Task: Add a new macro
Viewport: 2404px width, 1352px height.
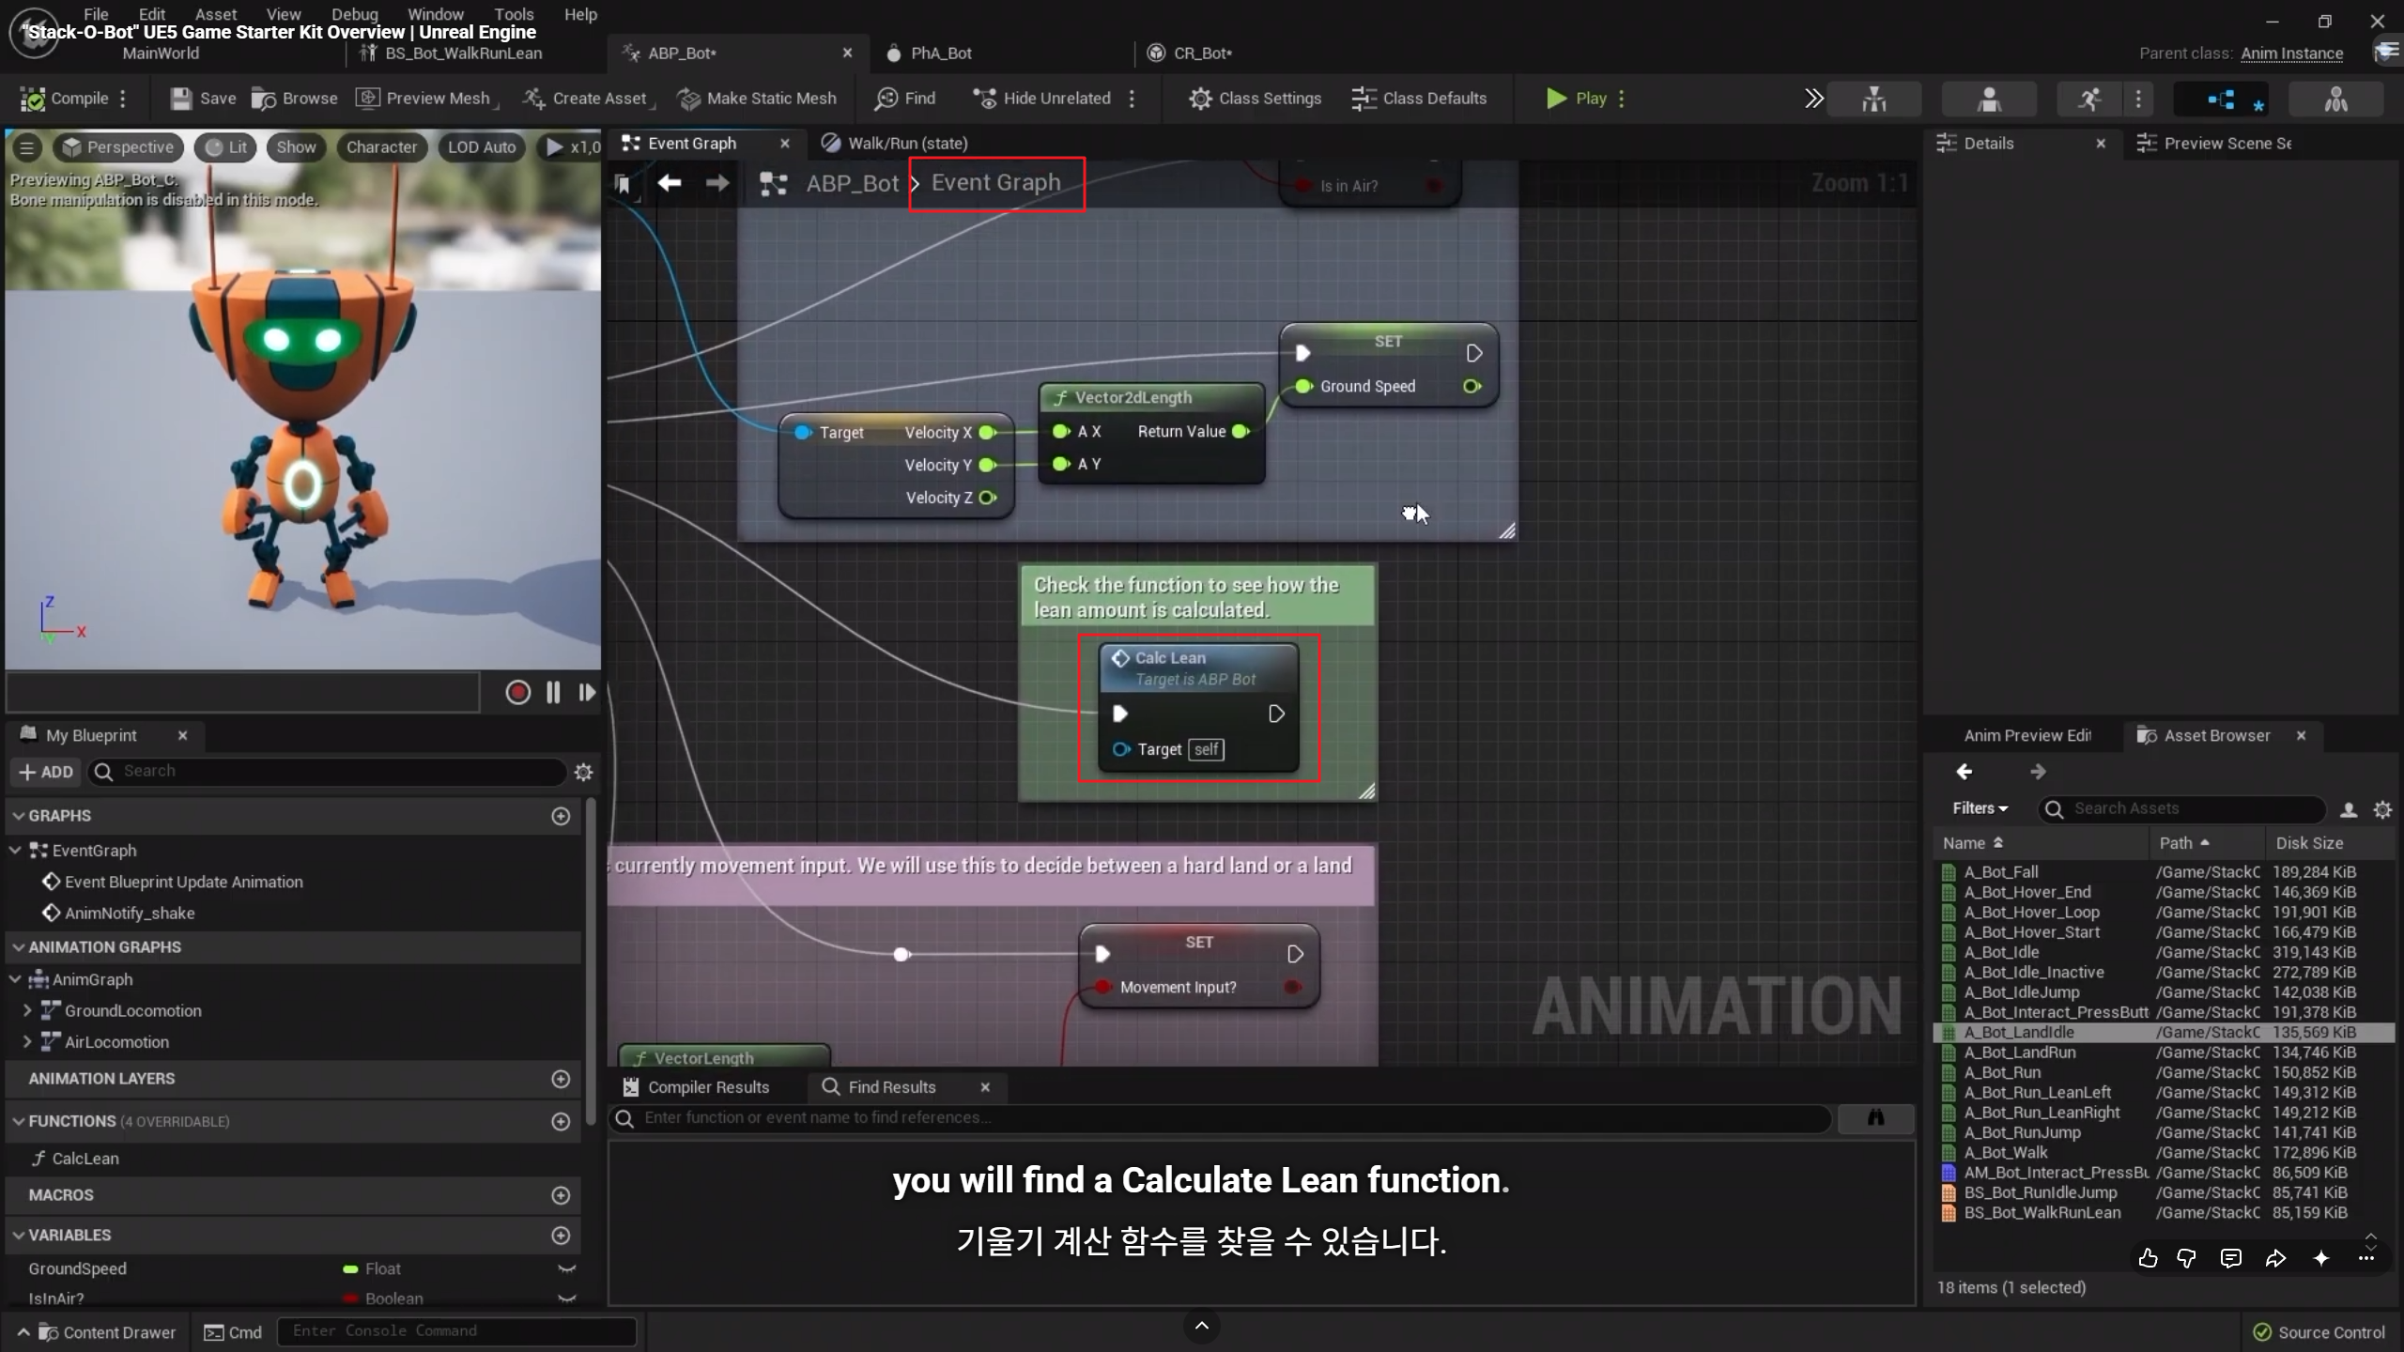Action: click(x=561, y=1195)
